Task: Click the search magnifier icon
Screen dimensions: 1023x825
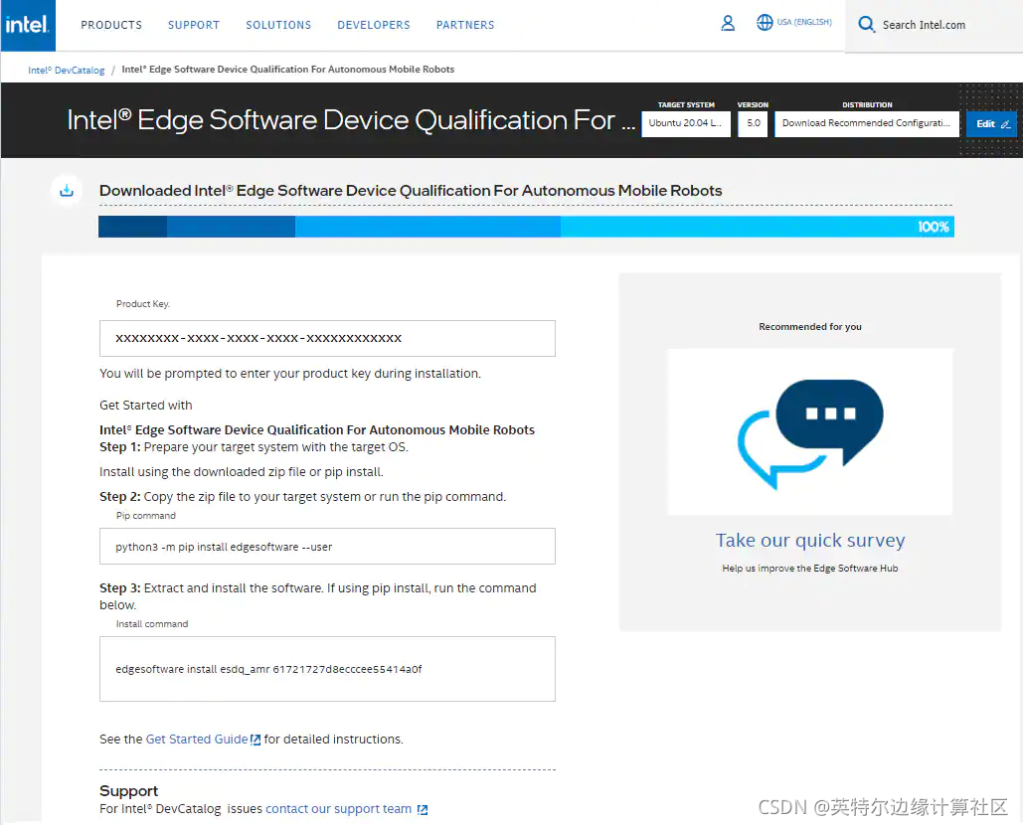Action: [x=866, y=25]
